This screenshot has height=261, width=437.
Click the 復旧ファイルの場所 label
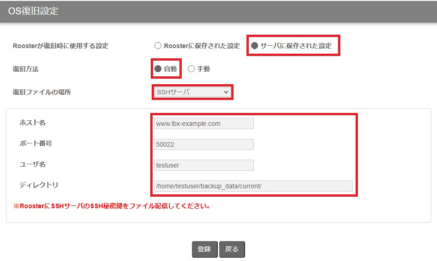click(42, 92)
